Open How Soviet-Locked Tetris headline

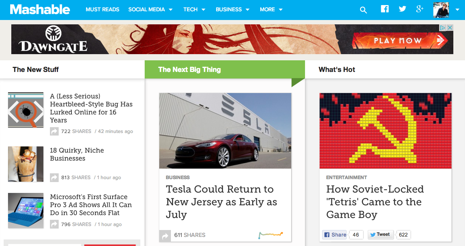375,202
